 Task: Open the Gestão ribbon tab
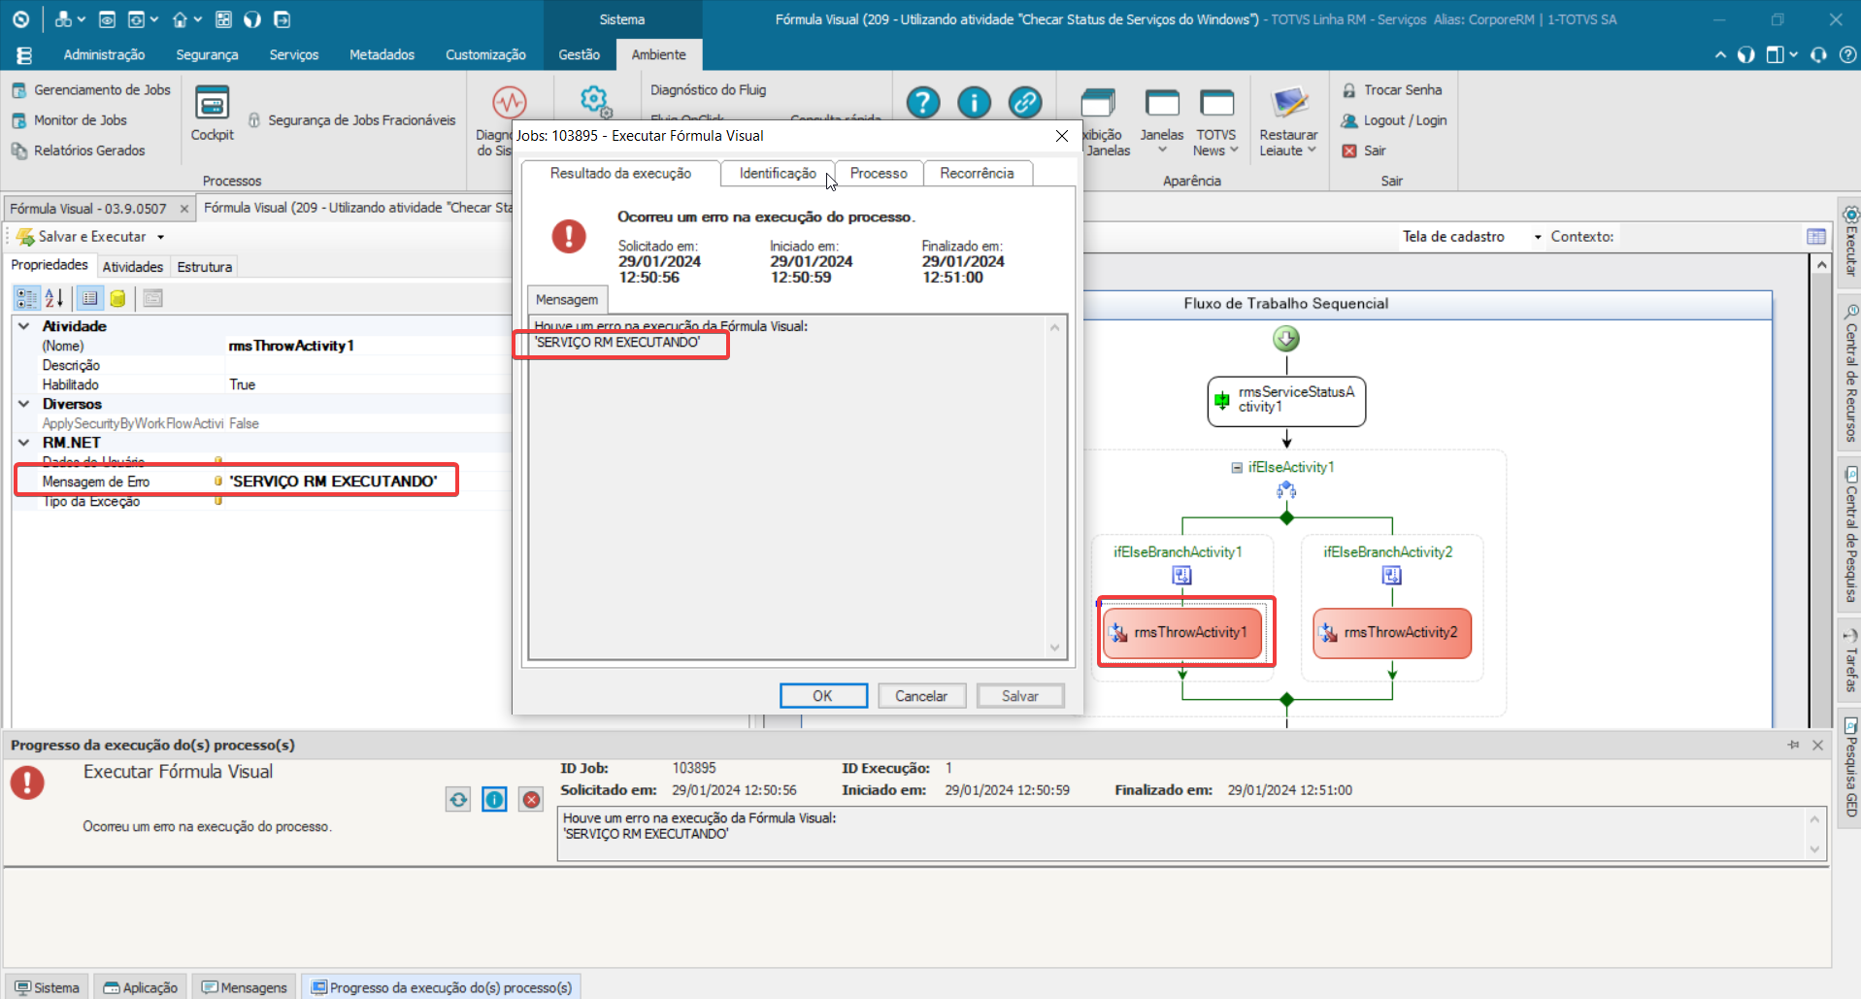pos(579,54)
